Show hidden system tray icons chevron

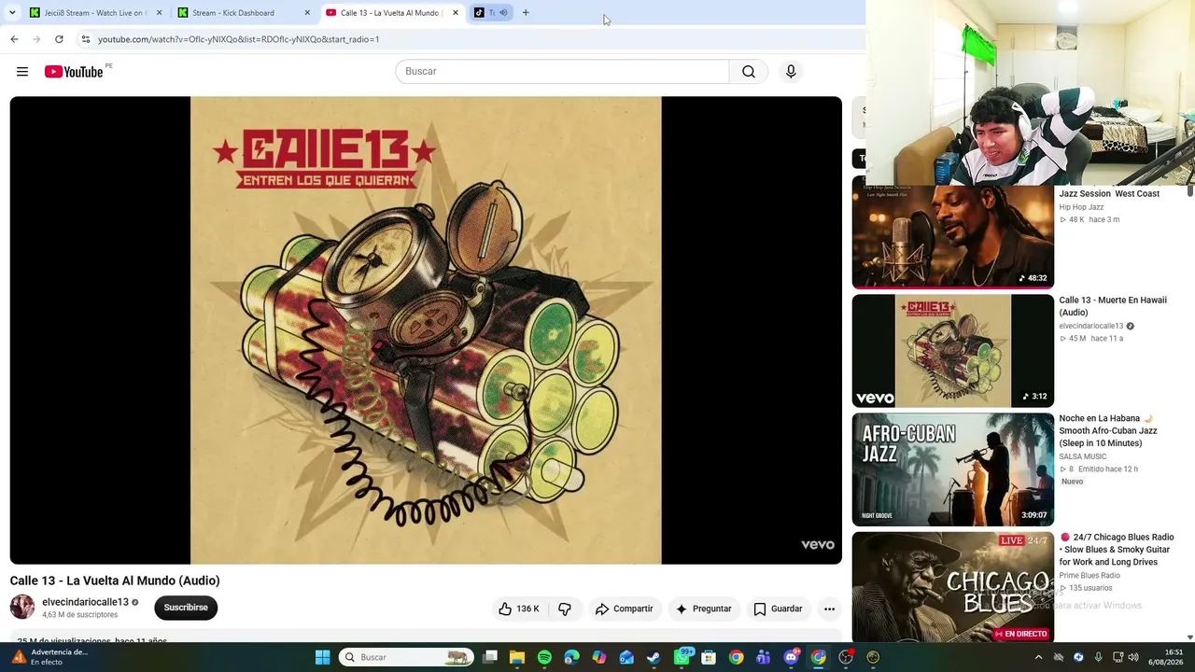[x=1038, y=657]
